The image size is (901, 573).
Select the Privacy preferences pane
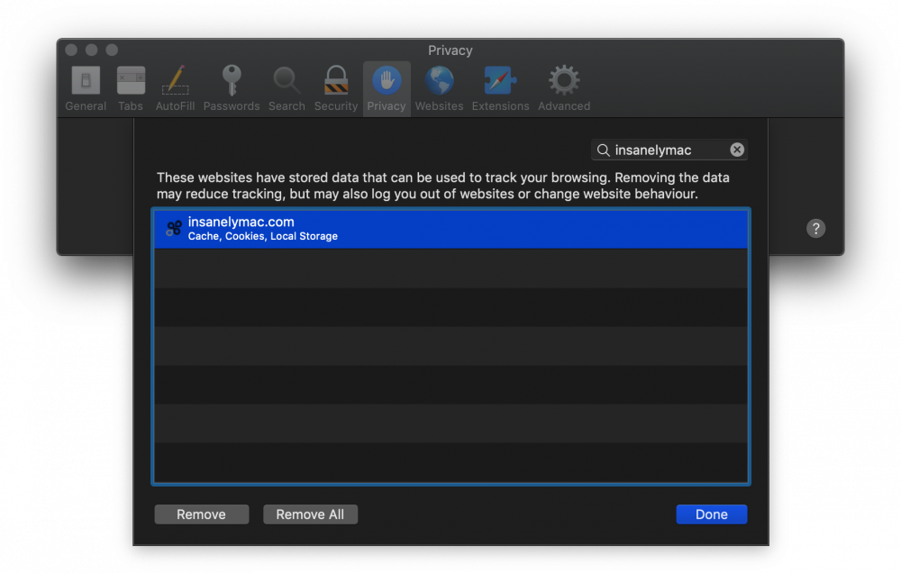[x=387, y=88]
